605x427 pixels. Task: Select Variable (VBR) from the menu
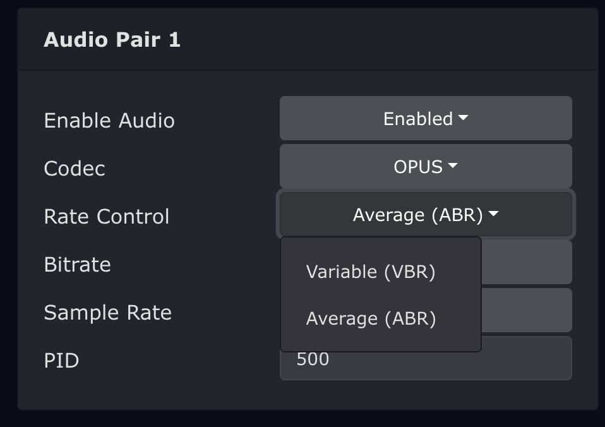371,272
